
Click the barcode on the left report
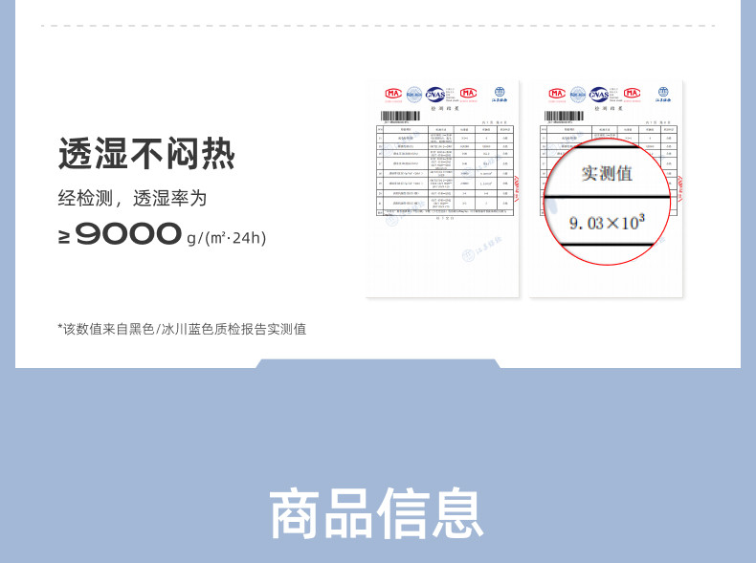click(400, 116)
